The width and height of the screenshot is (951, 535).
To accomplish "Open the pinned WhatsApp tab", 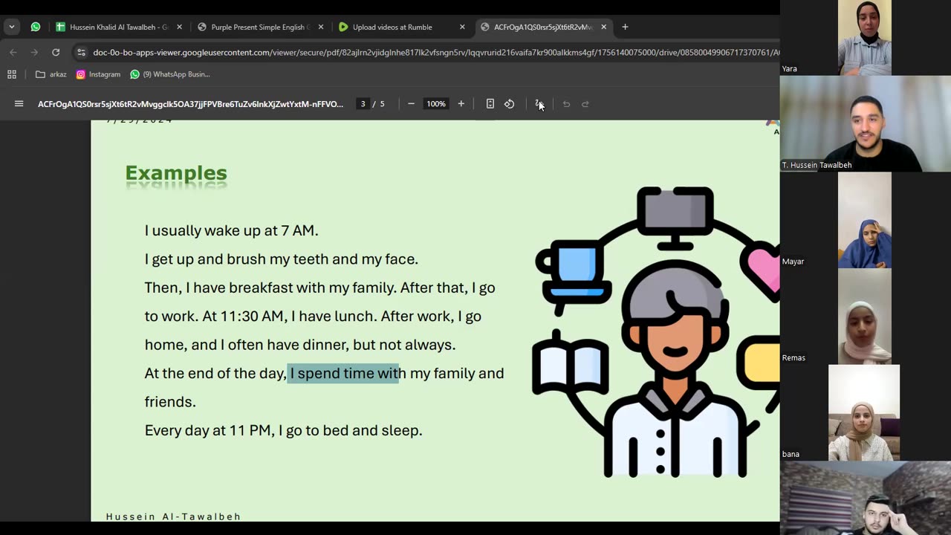I will coord(36,27).
